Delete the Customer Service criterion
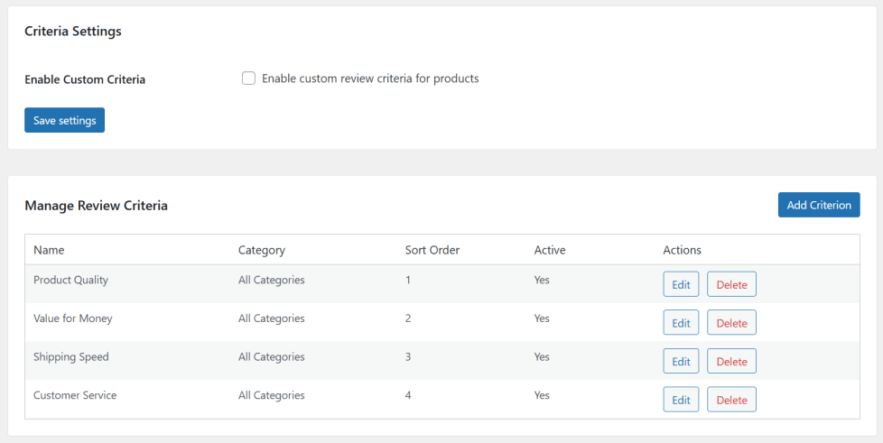The height and width of the screenshot is (443, 883). (731, 400)
